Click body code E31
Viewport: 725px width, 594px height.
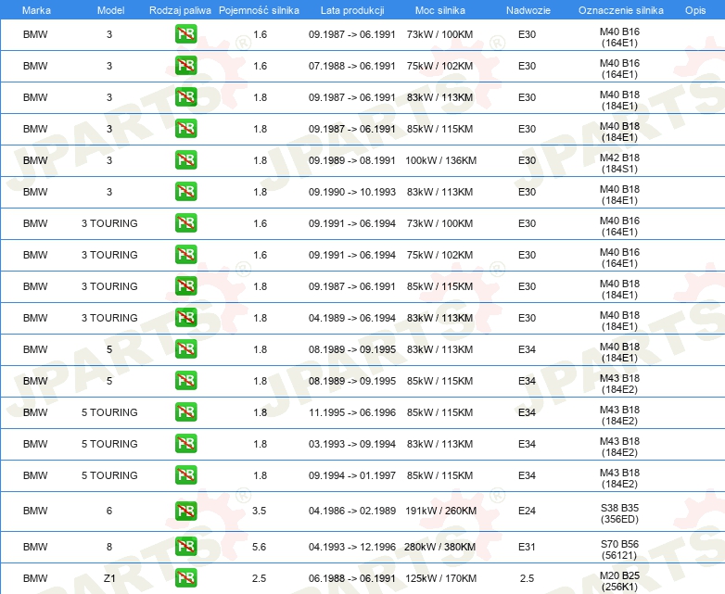point(527,547)
